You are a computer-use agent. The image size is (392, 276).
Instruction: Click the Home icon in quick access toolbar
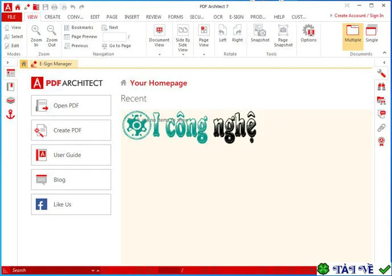pyautogui.click(x=18, y=7)
